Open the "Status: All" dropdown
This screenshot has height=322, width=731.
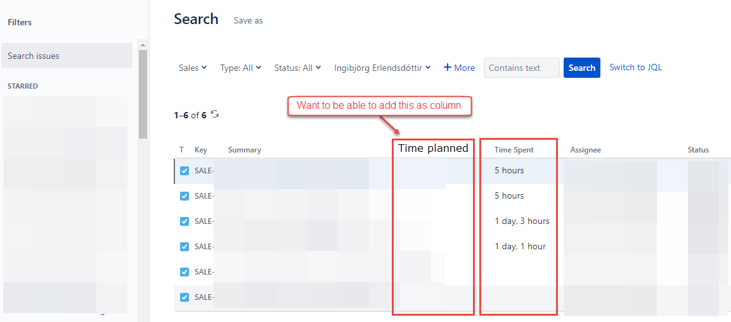(x=297, y=68)
